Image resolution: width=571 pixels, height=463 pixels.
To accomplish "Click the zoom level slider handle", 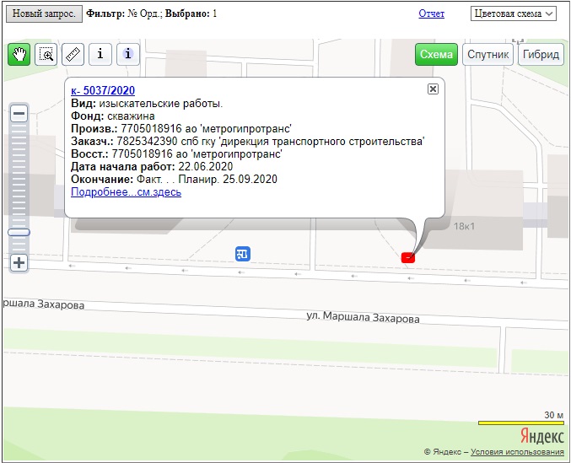I will click(x=19, y=232).
